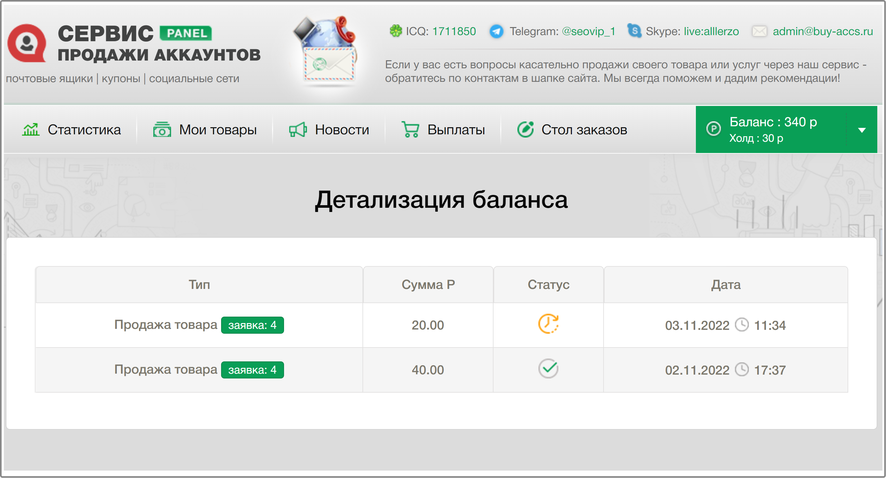Click the Статус column header
Viewport: 886px width, 478px height.
tap(549, 285)
